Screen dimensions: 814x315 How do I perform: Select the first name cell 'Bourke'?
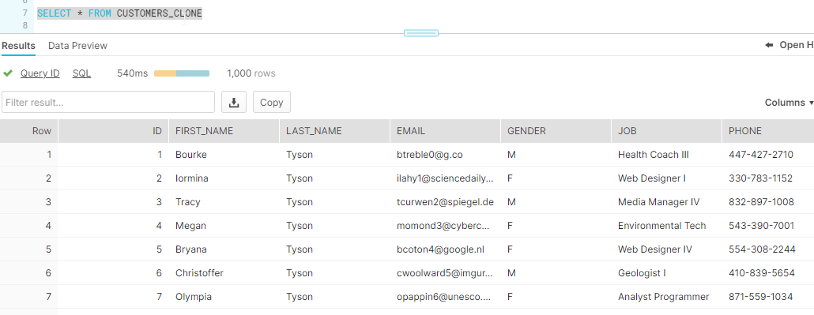click(191, 155)
